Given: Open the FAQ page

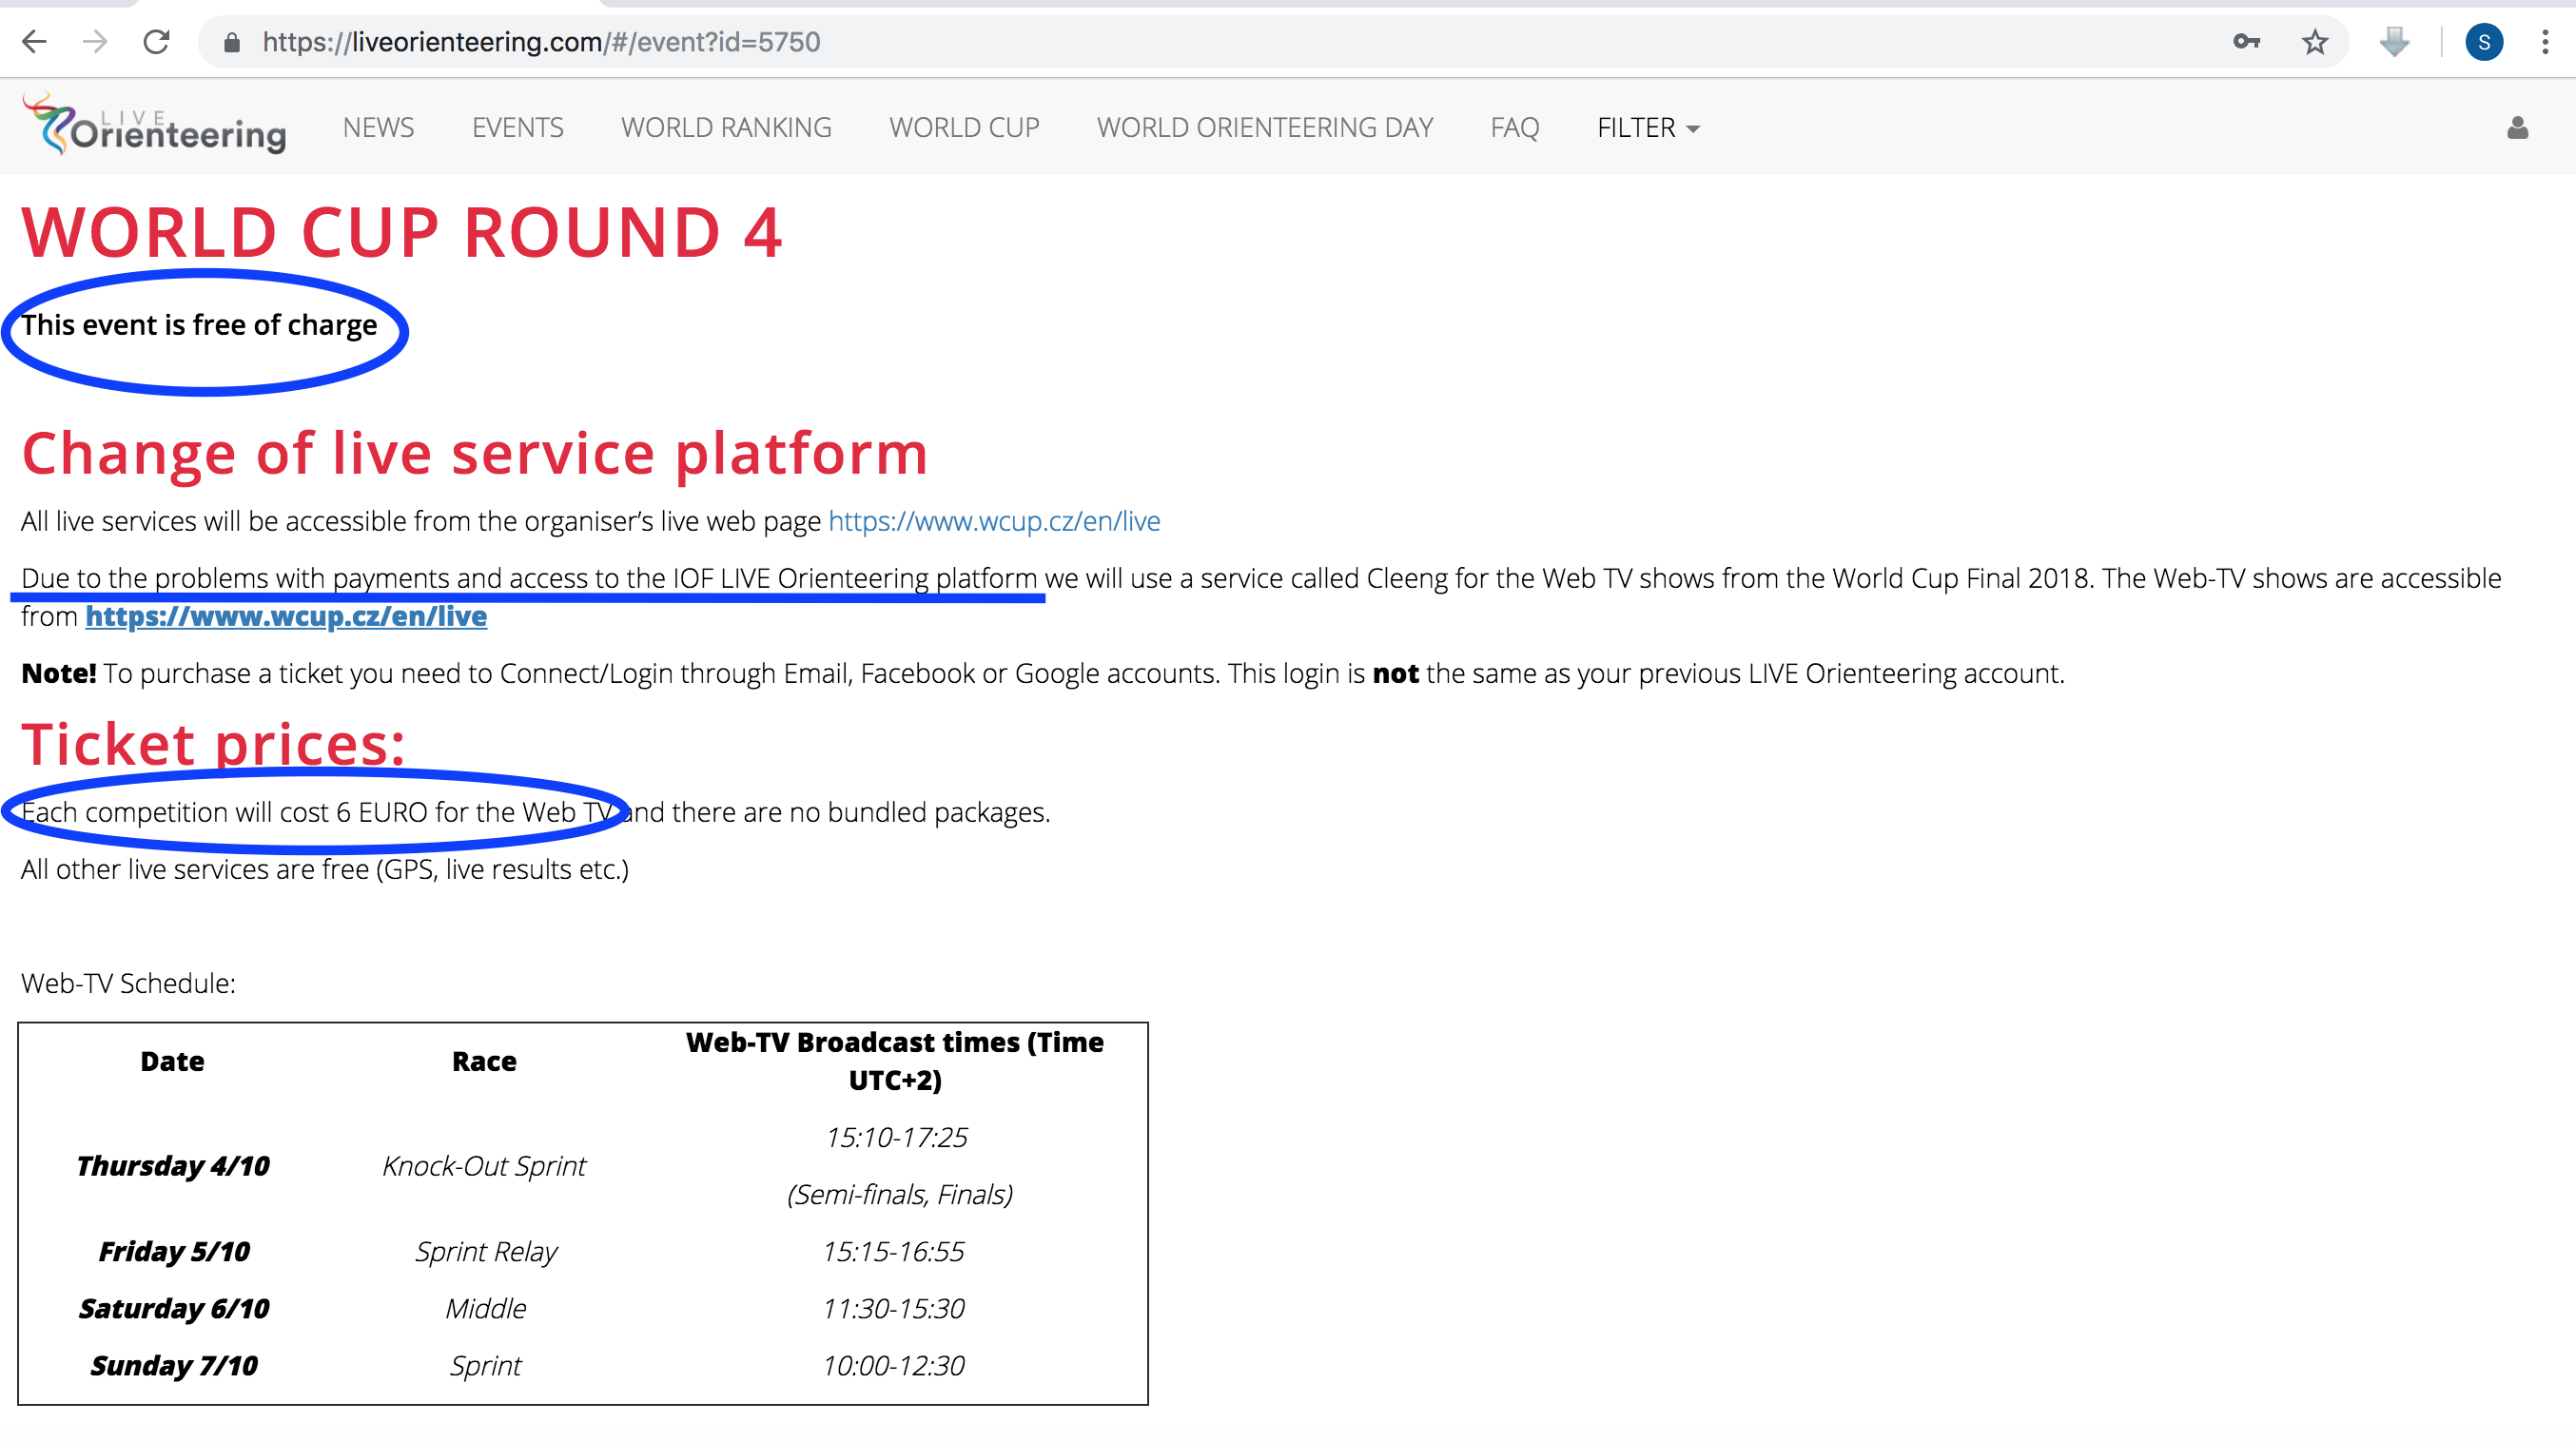Looking at the screenshot, I should click(1514, 128).
